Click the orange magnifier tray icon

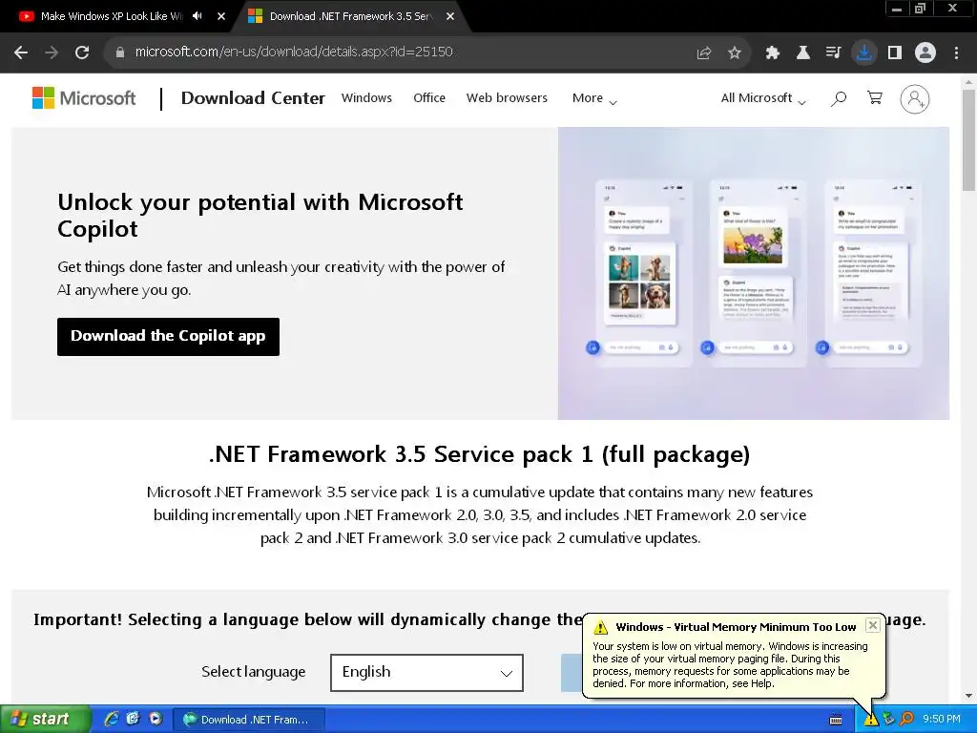[x=906, y=720]
